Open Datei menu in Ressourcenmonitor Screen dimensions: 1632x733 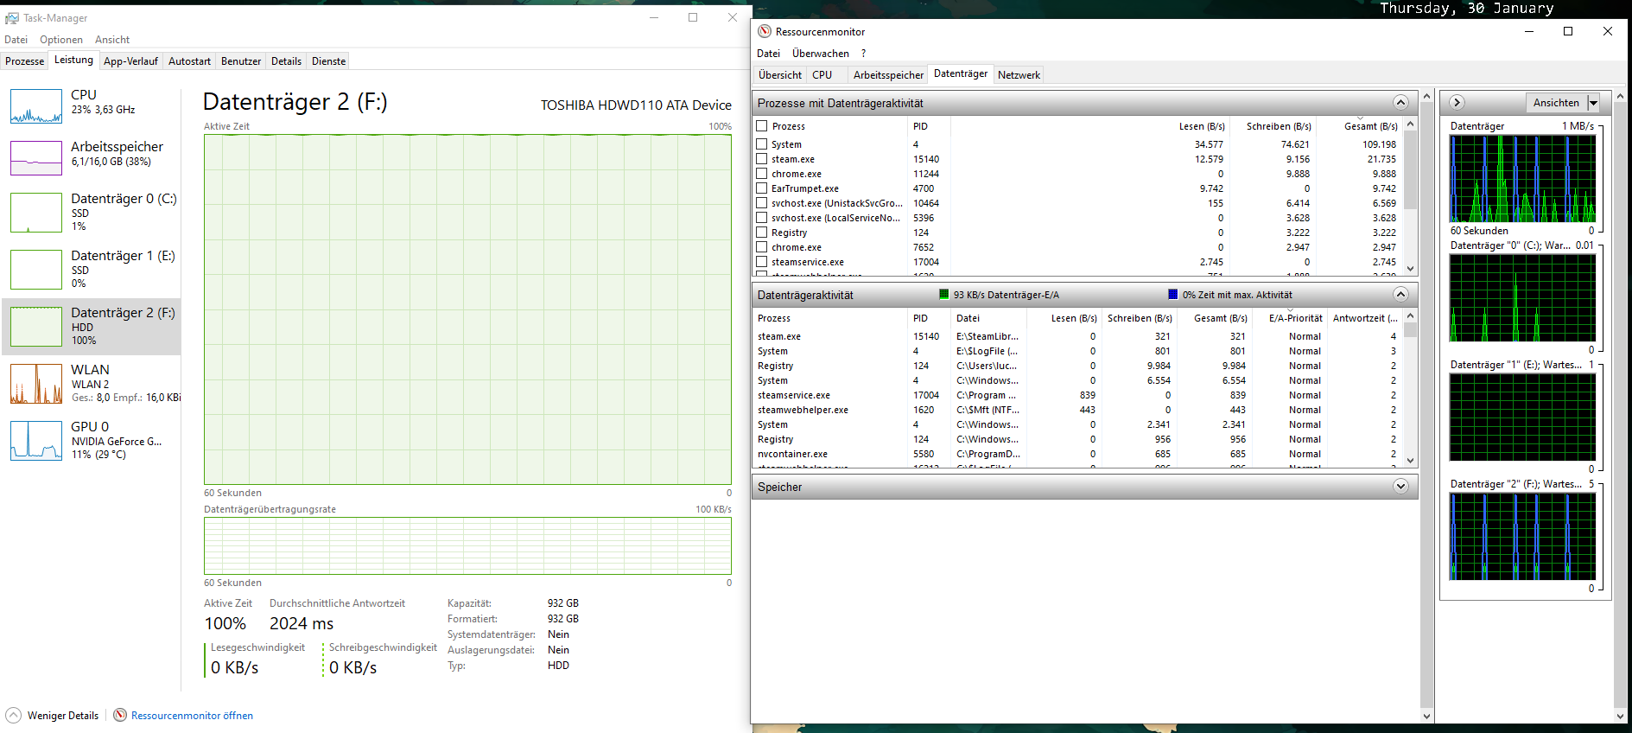[x=768, y=53]
